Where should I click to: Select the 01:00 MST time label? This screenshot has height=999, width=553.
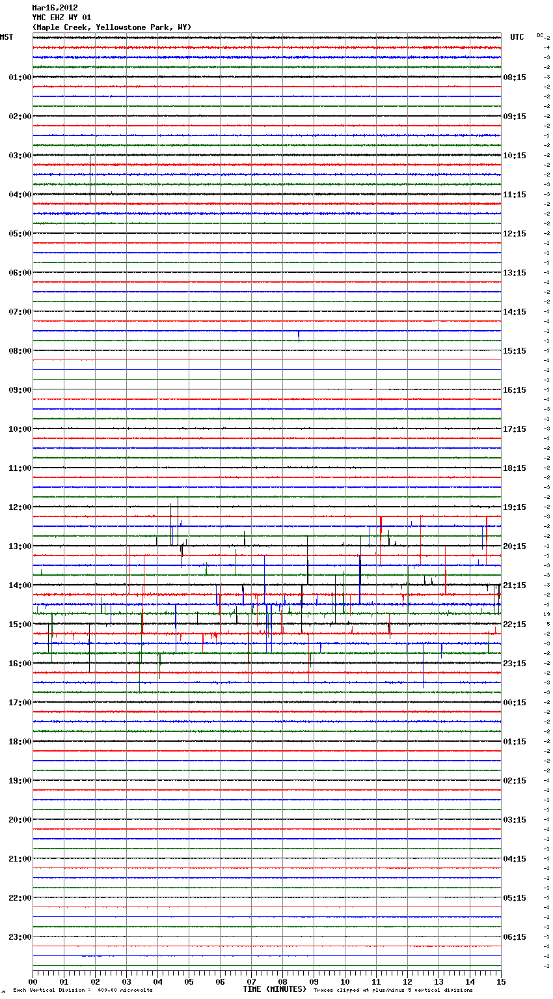click(x=20, y=77)
